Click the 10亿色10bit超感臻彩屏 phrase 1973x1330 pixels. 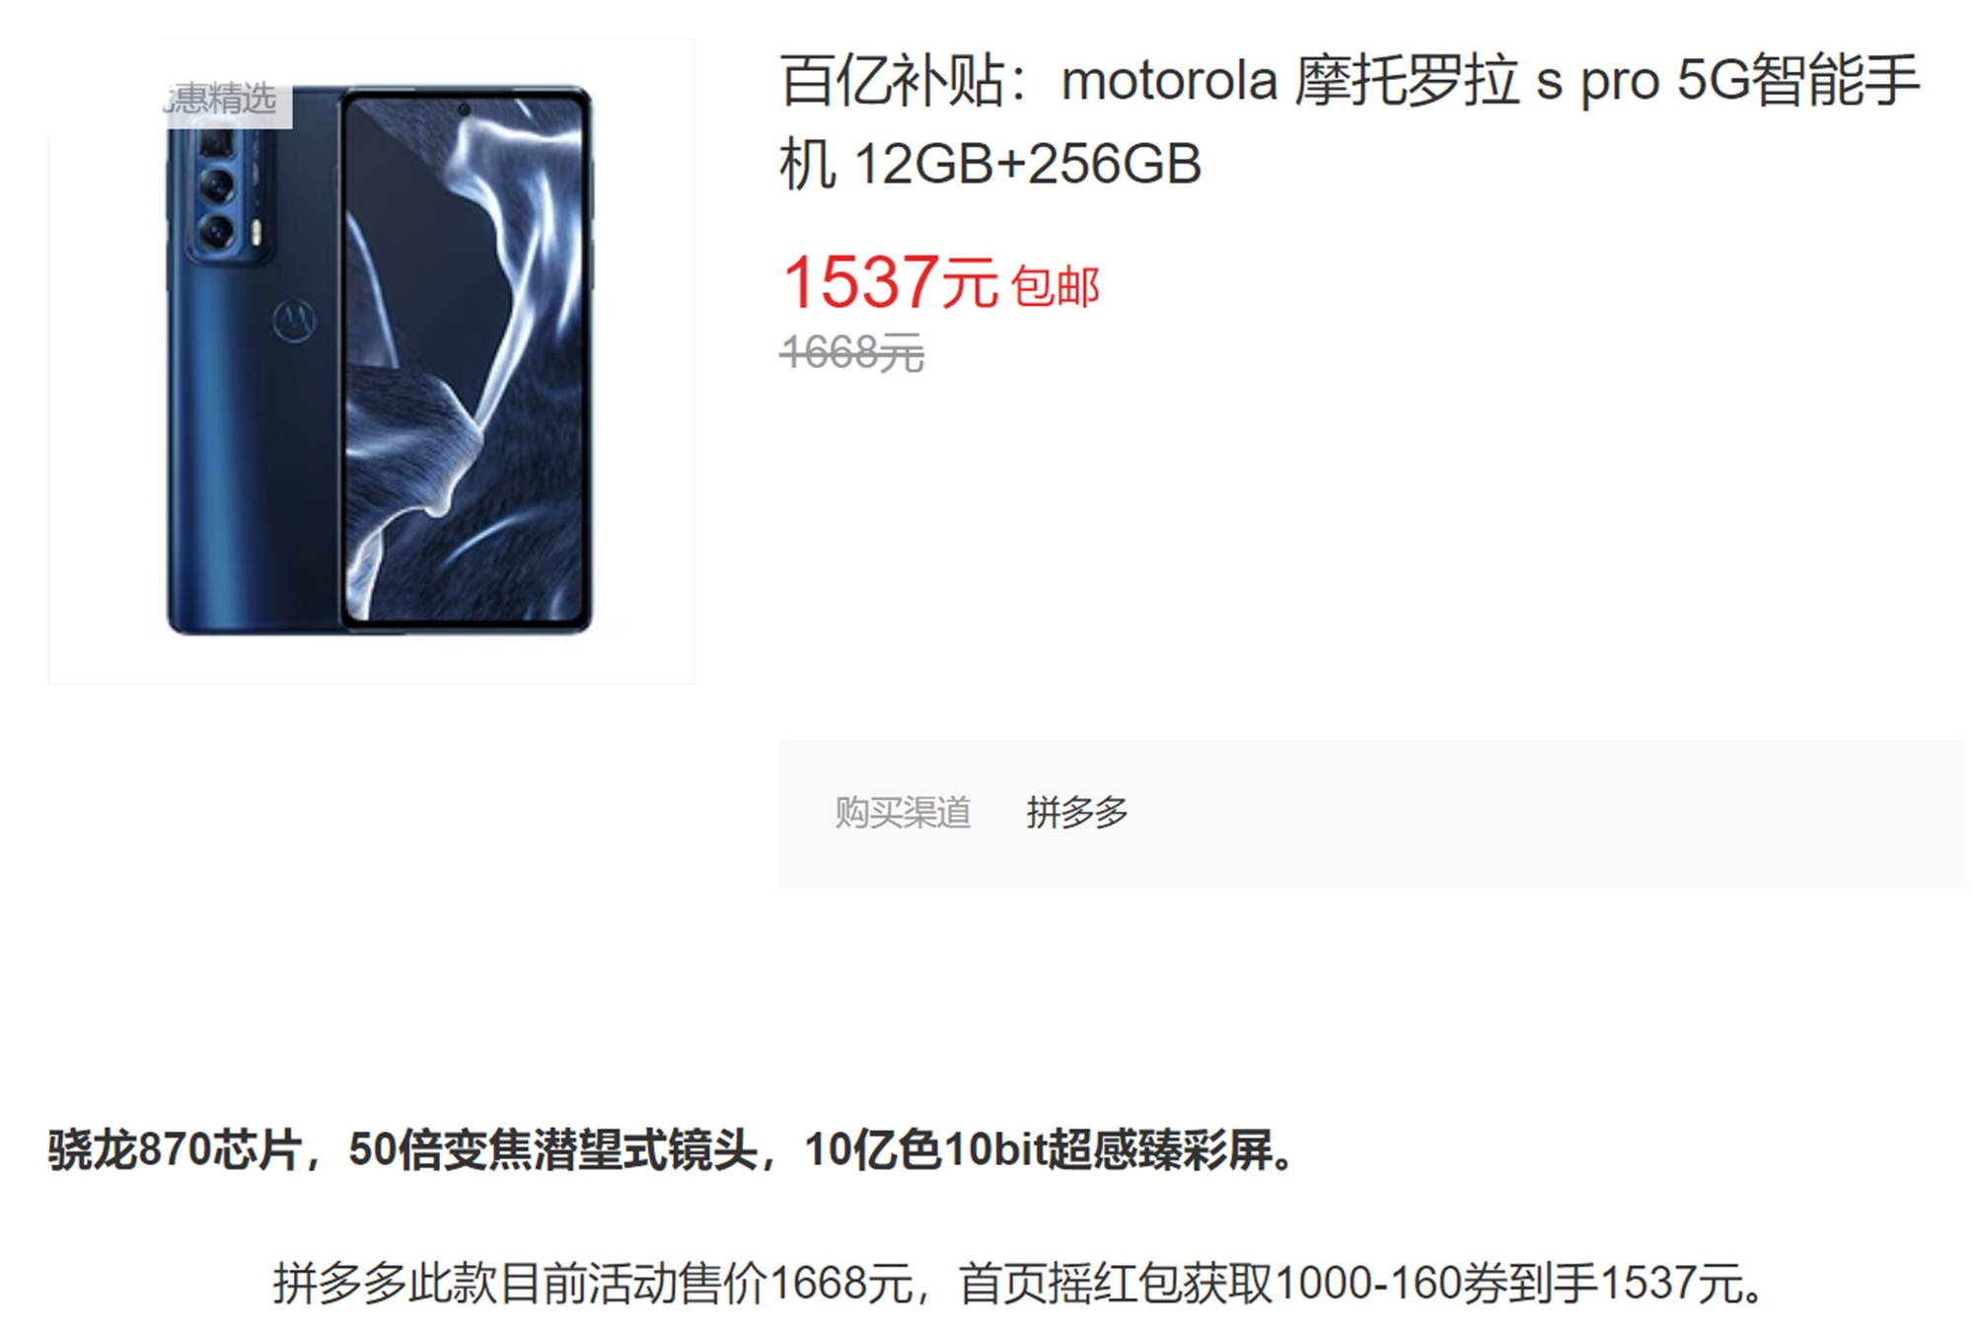point(1038,1149)
